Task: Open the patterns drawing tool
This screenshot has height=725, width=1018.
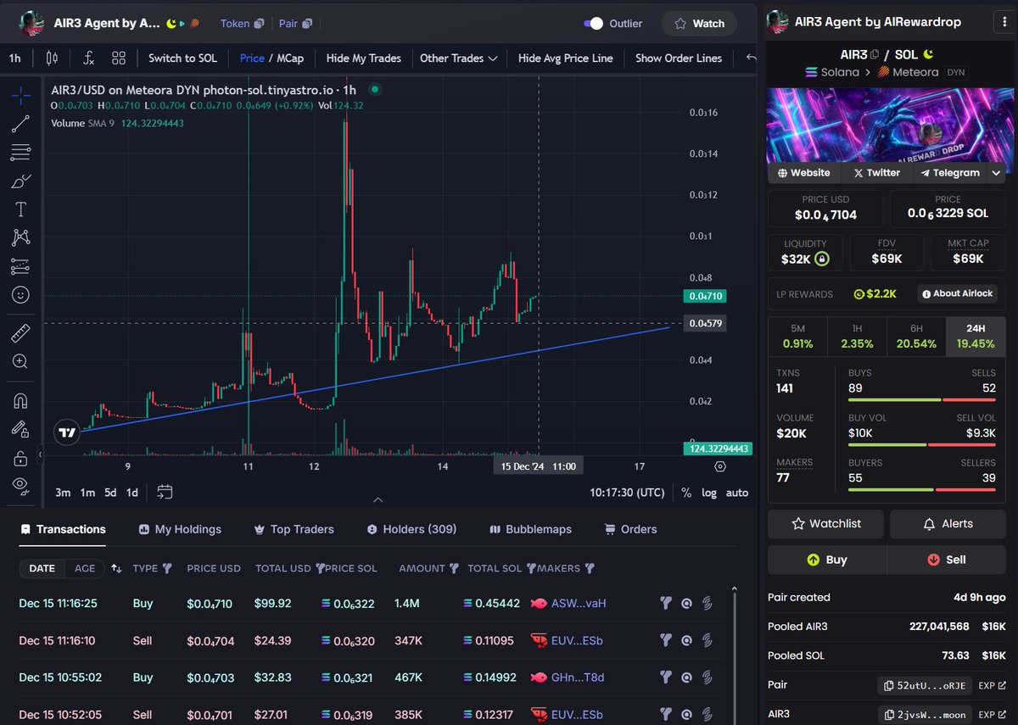Action: click(x=20, y=237)
